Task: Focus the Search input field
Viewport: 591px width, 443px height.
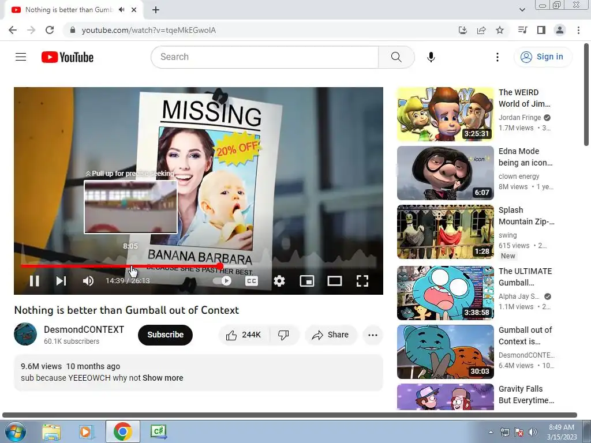Action: (x=265, y=57)
